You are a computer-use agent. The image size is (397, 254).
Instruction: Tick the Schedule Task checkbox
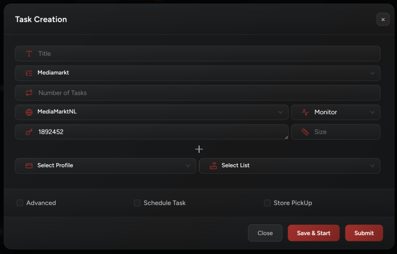[x=137, y=203]
